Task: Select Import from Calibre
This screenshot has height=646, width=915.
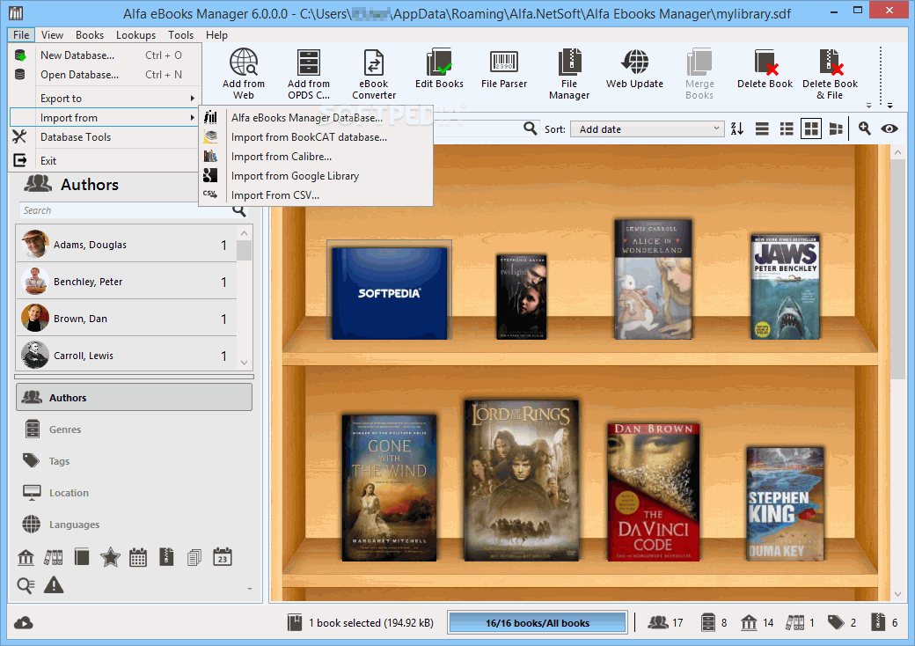Action: tap(316, 157)
